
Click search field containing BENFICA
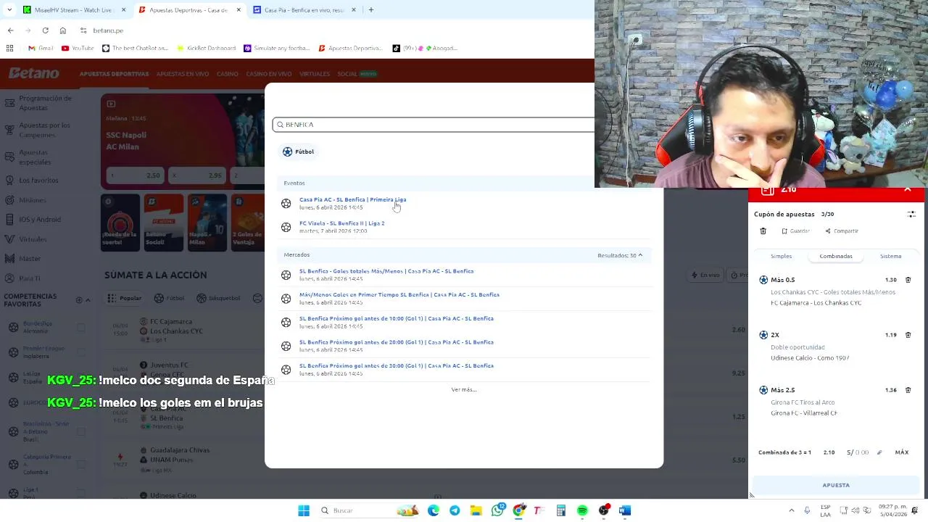click(435, 125)
